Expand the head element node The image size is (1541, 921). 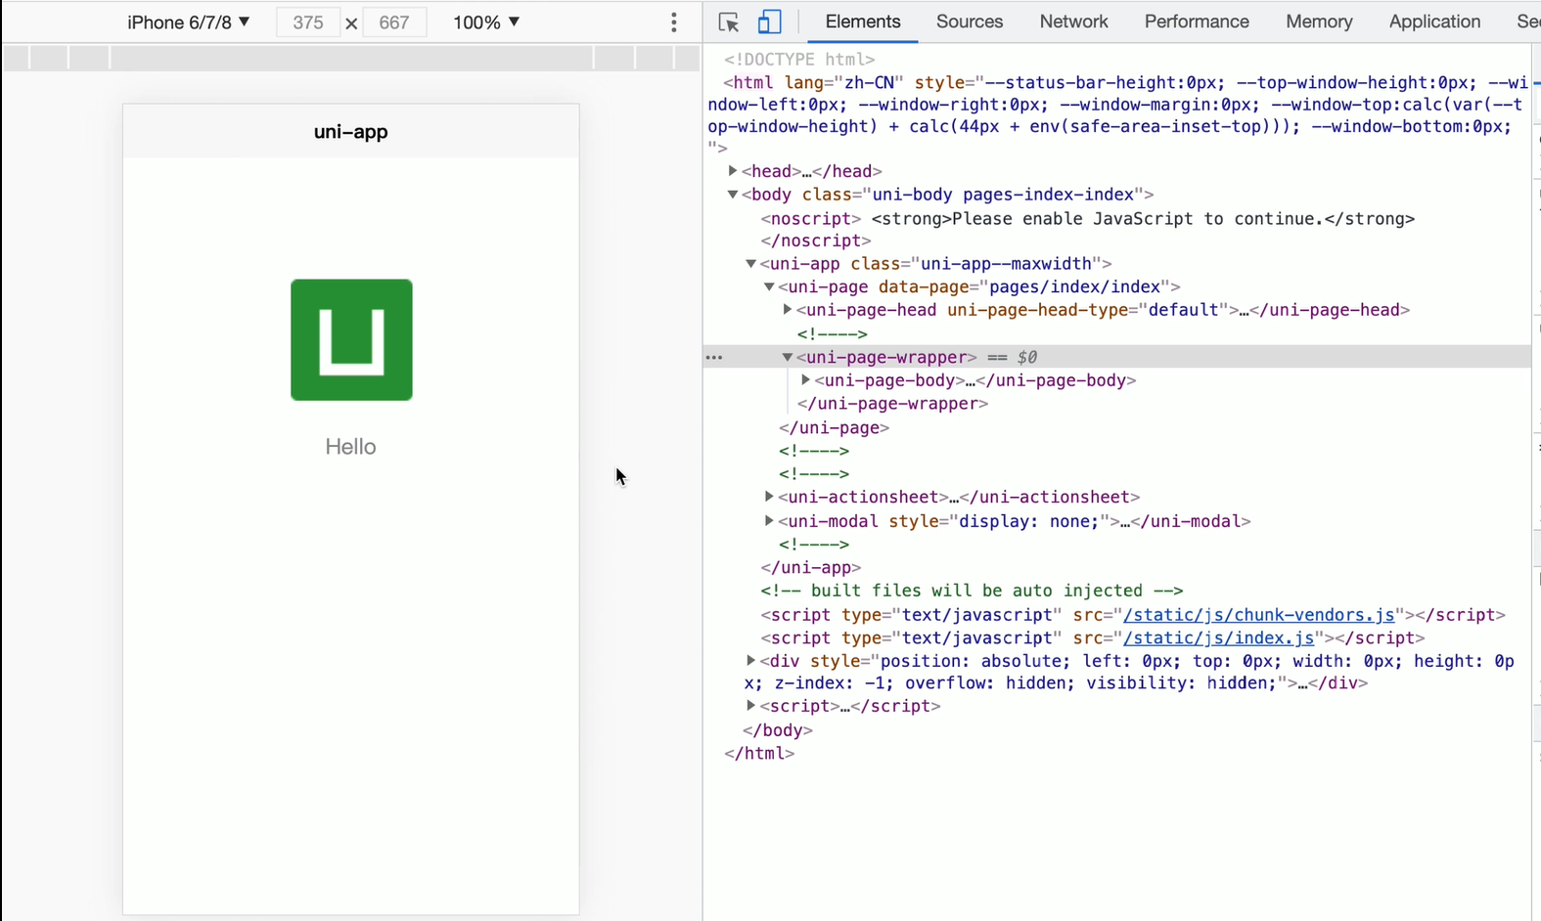pos(733,171)
